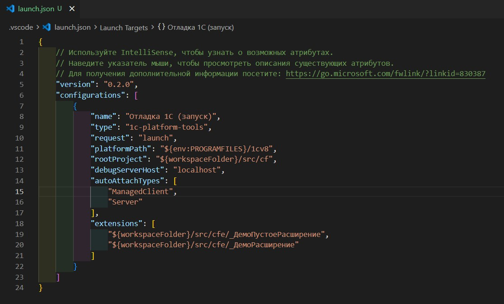
Task: Click the "request" key
Action: coord(110,138)
